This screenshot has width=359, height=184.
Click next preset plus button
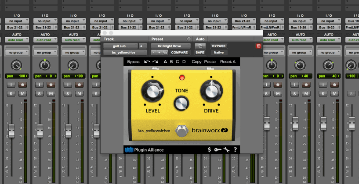[x=160, y=53]
